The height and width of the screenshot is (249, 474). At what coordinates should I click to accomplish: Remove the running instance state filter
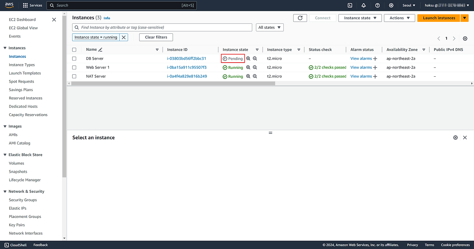click(x=124, y=37)
